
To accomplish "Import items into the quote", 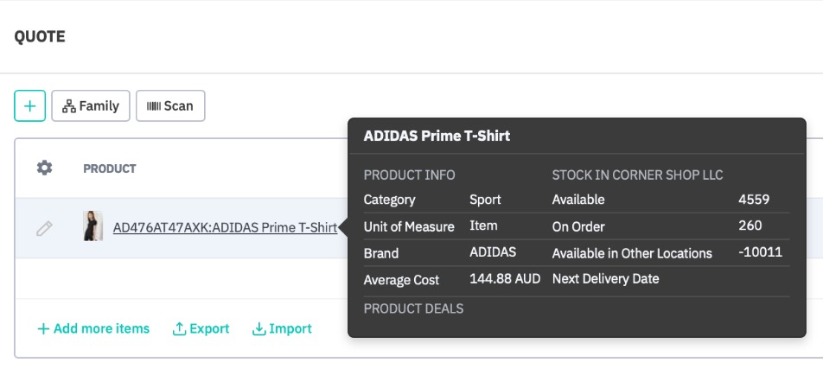I will (x=282, y=328).
